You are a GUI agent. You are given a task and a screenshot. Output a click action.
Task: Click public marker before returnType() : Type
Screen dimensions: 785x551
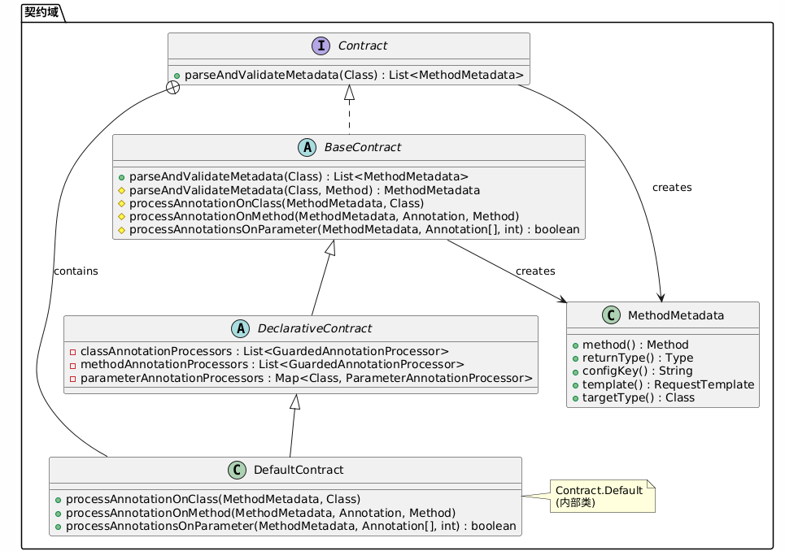pos(575,358)
